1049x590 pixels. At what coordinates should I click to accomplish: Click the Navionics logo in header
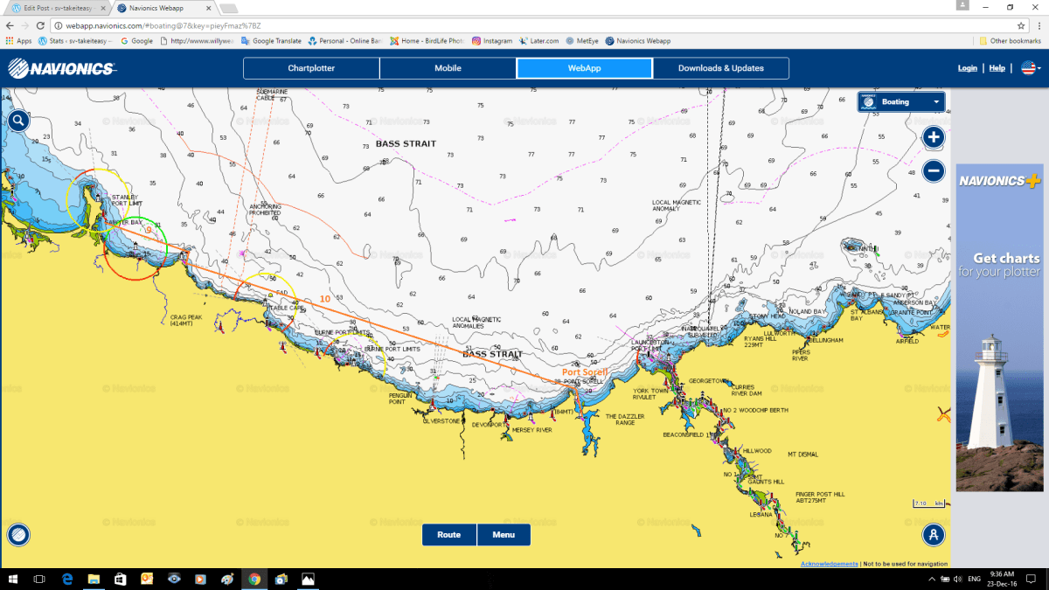click(61, 68)
